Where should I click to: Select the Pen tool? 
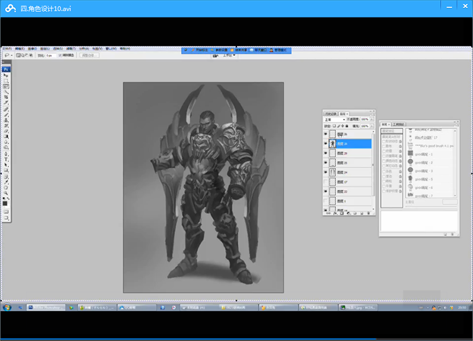pyautogui.click(x=6, y=154)
